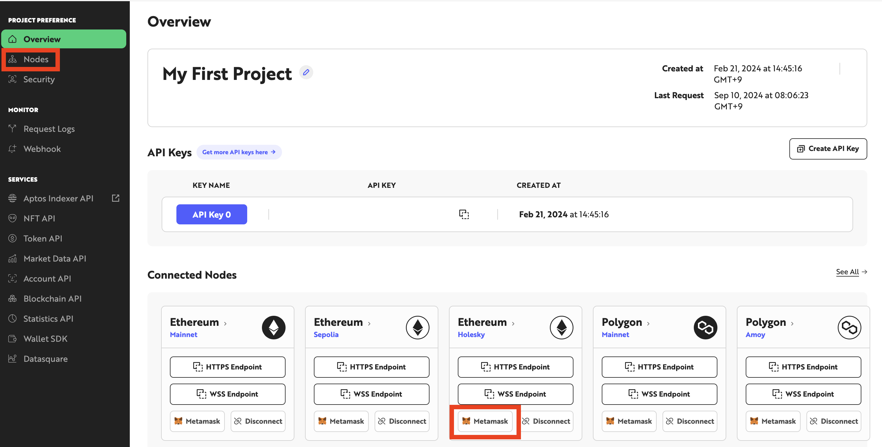Copy the Ethereum Sepolia WSS Endpoint

[x=371, y=394]
